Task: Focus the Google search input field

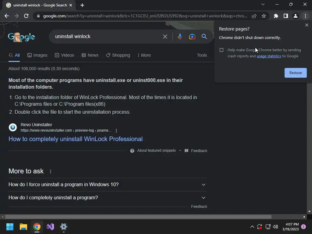Action: pyautogui.click(x=108, y=37)
